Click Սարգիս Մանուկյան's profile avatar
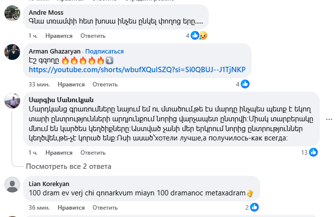The width and height of the screenshot is (336, 217). 12,102
